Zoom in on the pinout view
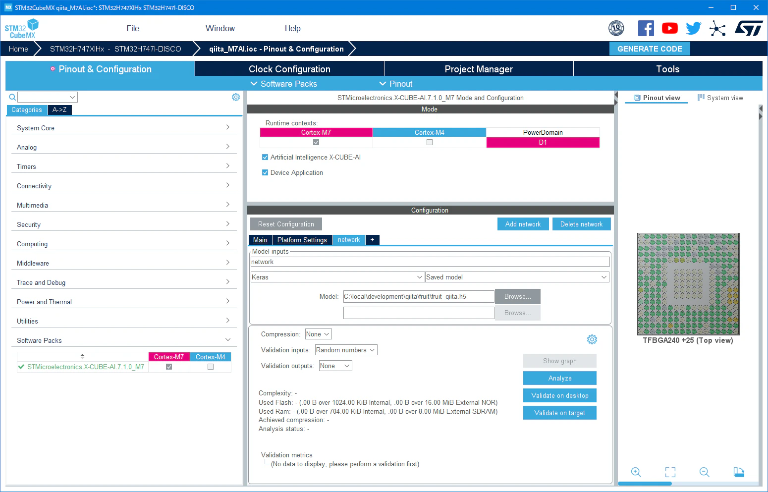This screenshot has height=492, width=768. tap(636, 472)
